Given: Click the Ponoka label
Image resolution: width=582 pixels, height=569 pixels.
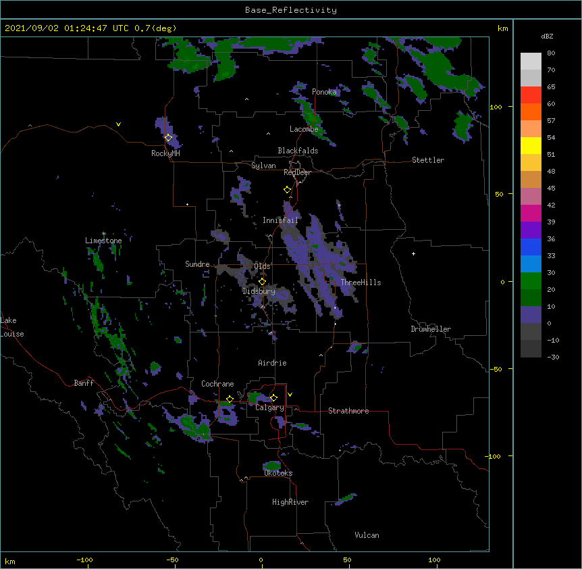Looking at the screenshot, I should point(324,92).
